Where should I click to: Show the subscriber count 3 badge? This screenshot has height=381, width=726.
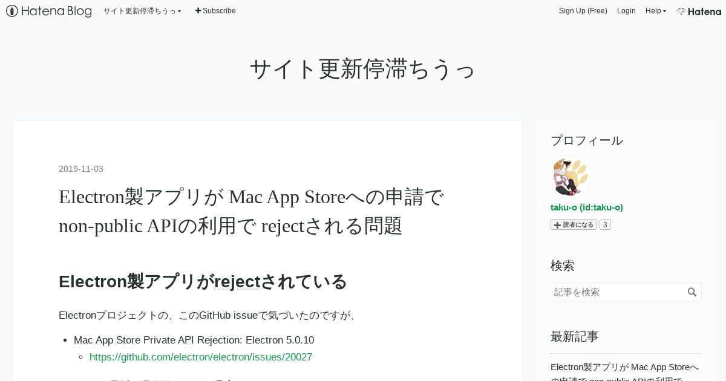point(605,224)
